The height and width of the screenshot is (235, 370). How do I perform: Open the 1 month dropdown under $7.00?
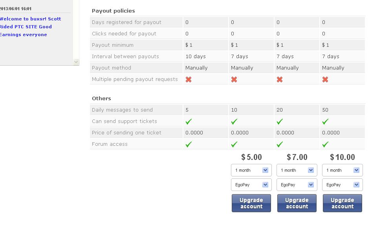point(297,170)
